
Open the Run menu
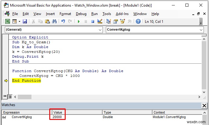coord(94,14)
